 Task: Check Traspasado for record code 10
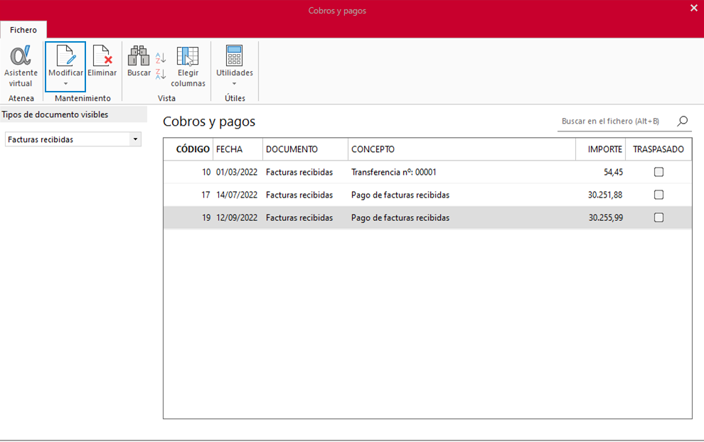tap(658, 172)
